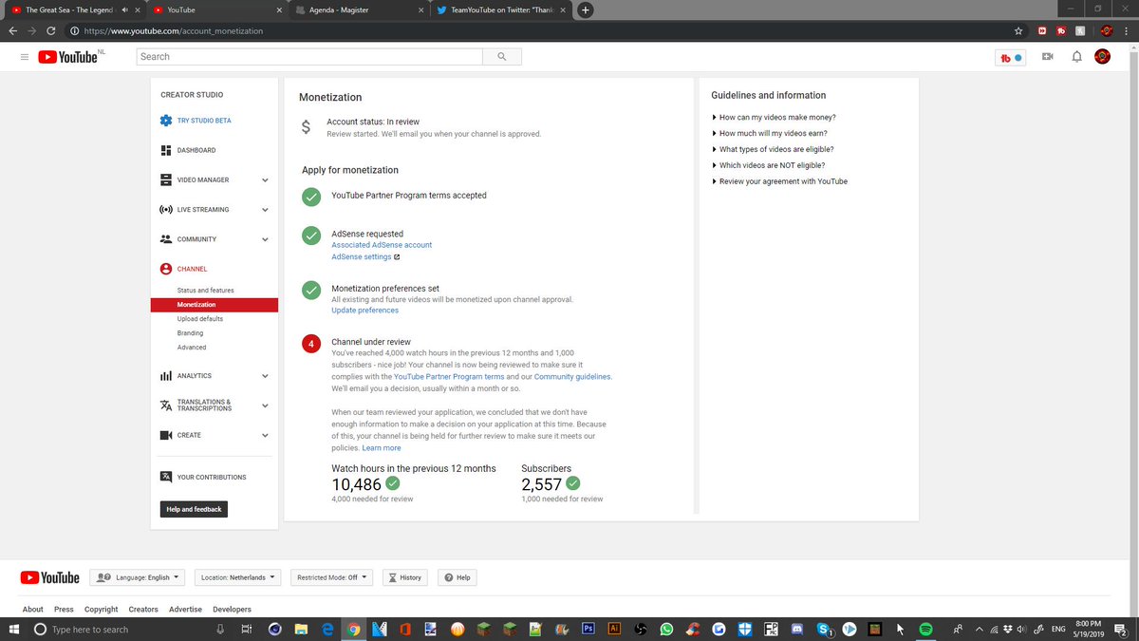Click the Try Studio Beta gear icon

[x=166, y=121]
